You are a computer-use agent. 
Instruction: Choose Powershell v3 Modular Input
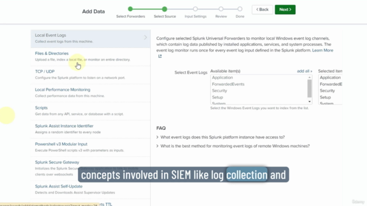point(91,147)
